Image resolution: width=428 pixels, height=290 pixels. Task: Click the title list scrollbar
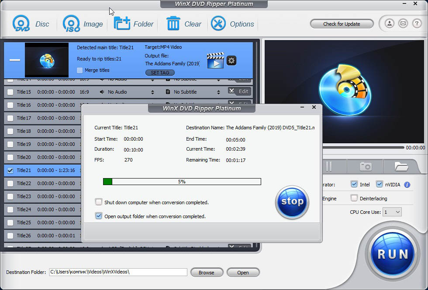(x=256, y=144)
